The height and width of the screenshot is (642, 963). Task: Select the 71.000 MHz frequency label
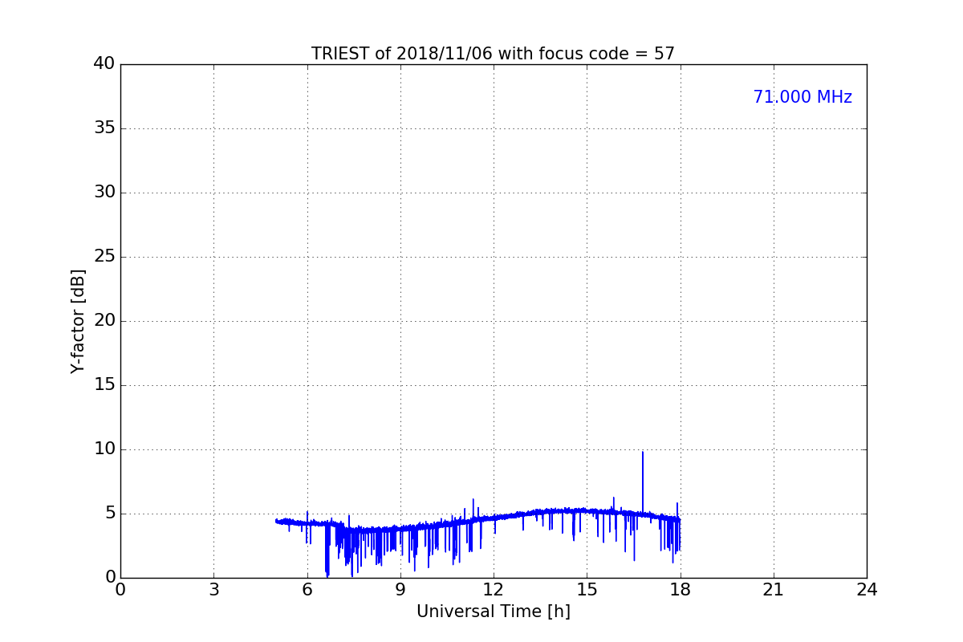tap(802, 97)
